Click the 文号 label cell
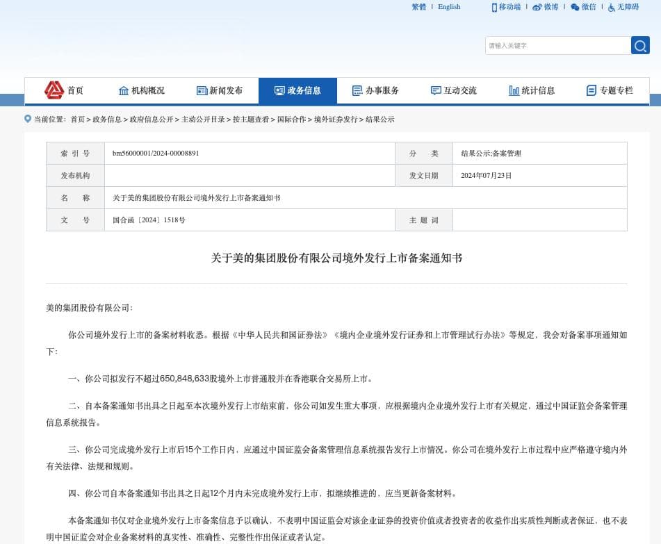 76,220
